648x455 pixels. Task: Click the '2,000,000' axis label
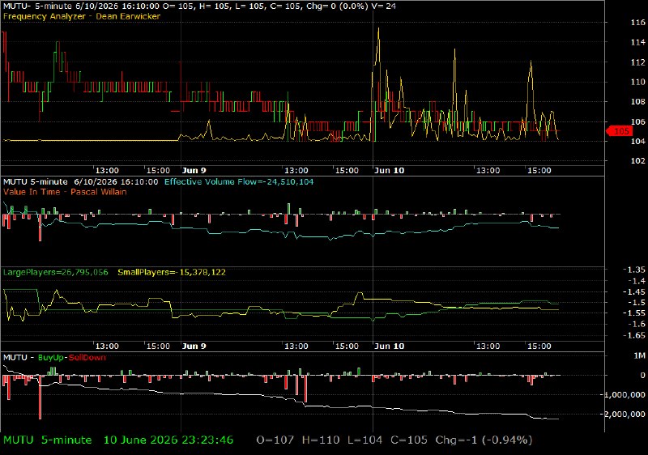[x=625, y=415]
